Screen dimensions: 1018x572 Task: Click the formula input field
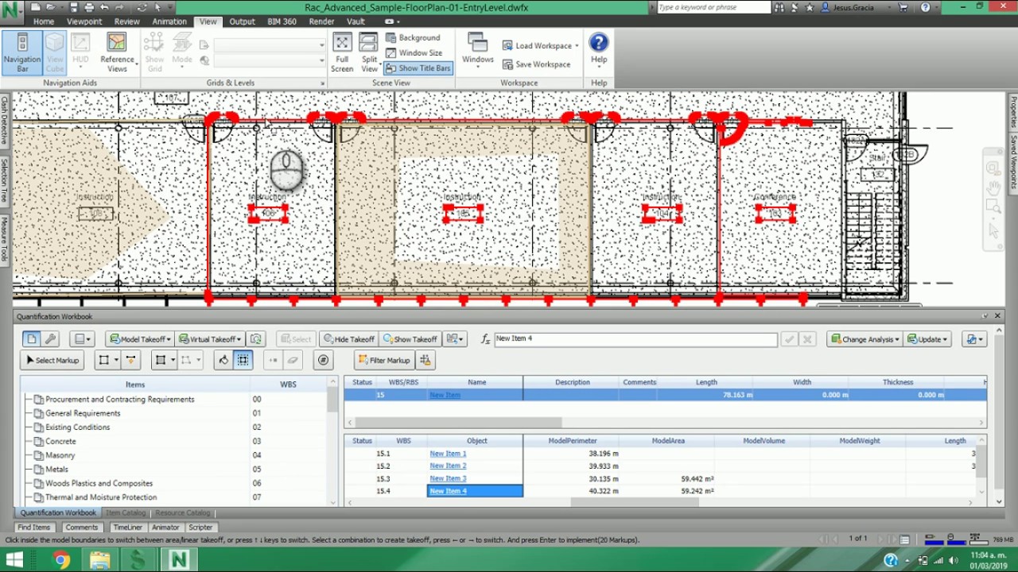[635, 339]
